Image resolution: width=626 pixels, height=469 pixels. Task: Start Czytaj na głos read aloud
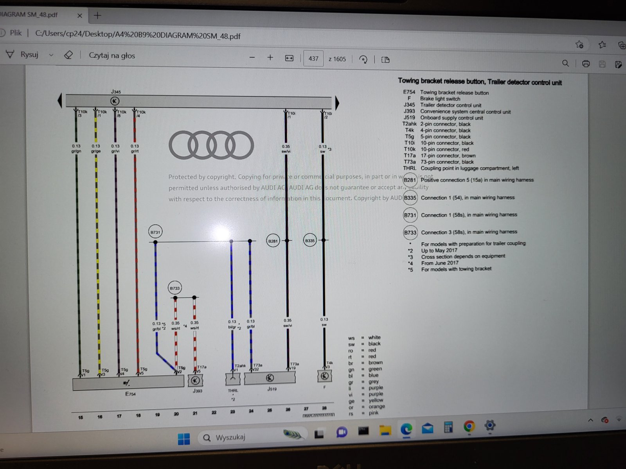[x=112, y=55]
